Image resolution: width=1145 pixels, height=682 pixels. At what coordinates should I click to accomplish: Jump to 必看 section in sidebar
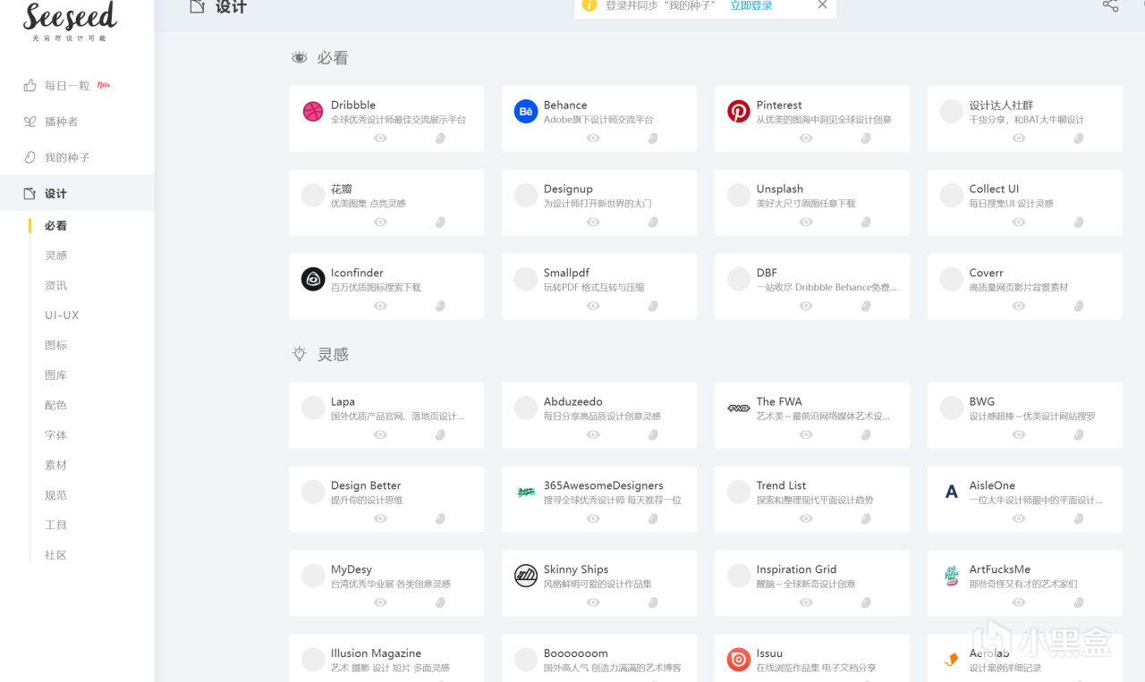55,226
